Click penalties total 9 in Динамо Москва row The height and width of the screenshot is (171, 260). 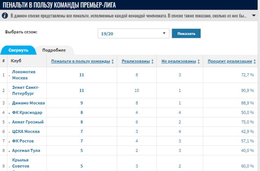tap(81, 103)
